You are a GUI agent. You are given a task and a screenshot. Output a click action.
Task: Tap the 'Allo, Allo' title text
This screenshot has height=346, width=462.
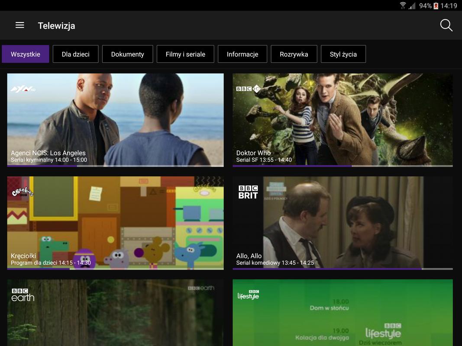(249, 256)
